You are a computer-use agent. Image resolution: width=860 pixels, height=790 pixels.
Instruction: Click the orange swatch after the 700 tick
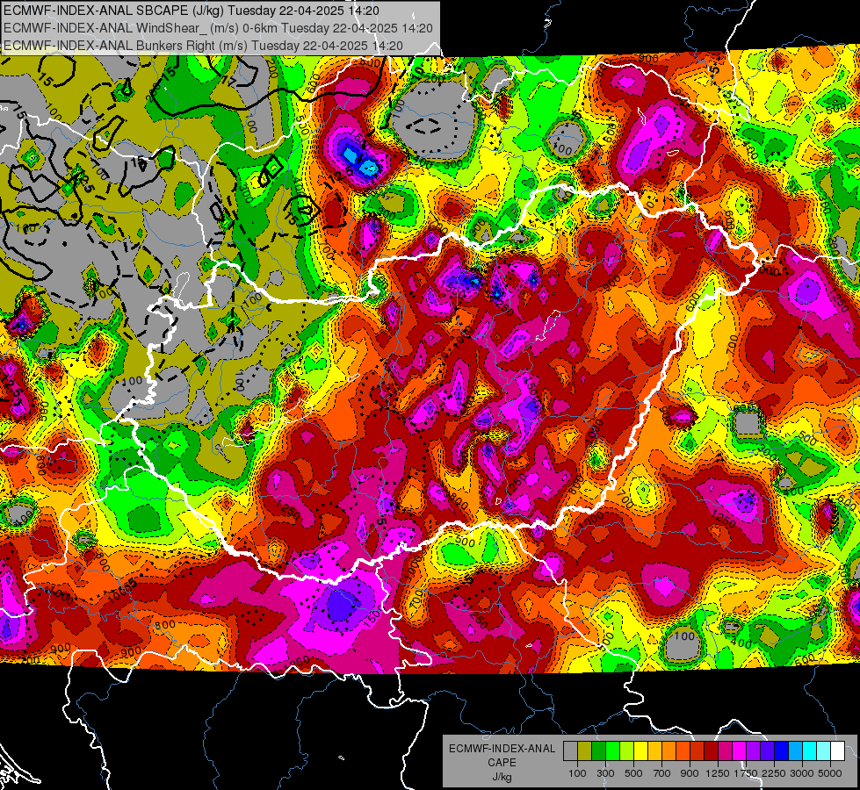click(669, 750)
